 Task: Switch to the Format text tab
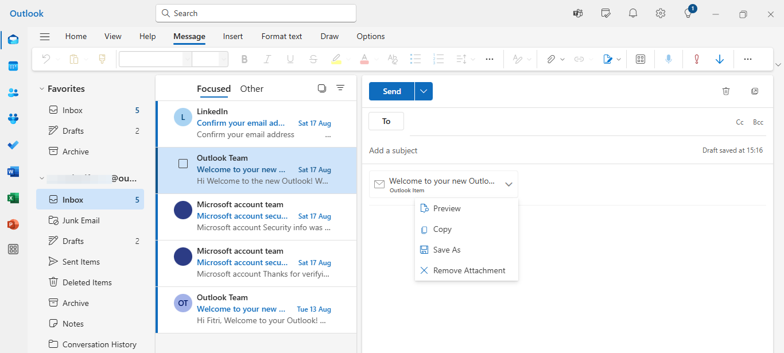coord(281,36)
